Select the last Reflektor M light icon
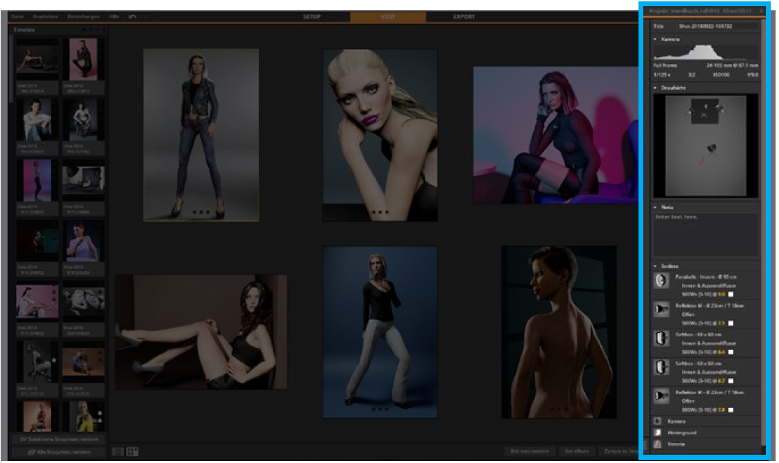Viewport: 779px width, 463px height. [661, 395]
